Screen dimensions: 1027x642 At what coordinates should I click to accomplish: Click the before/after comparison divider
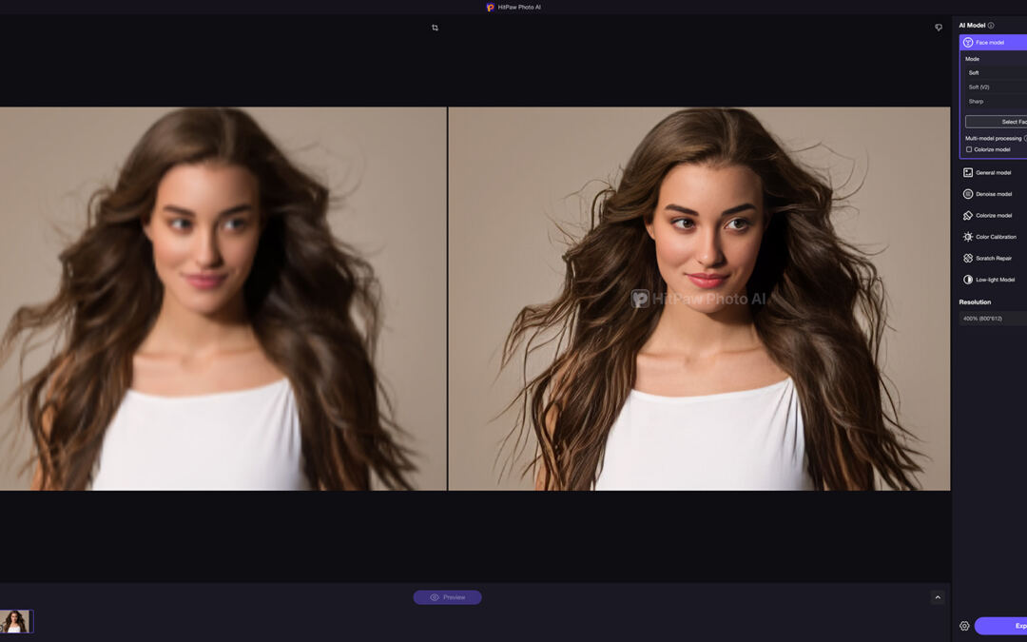(447, 299)
